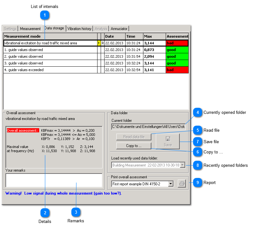The width and height of the screenshot is (253, 229).
Task: Click the printer icon to print report
Action: coord(182,184)
